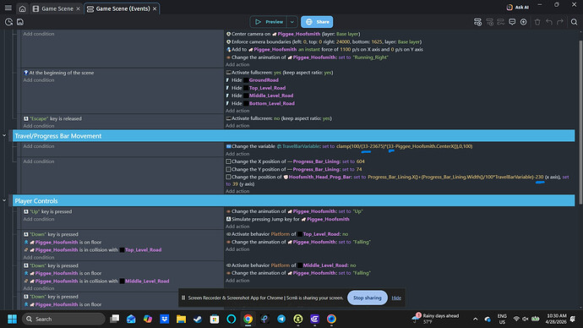This screenshot has width=583, height=328.
Task: Open the Preview options dropdown arrow
Action: tap(292, 22)
